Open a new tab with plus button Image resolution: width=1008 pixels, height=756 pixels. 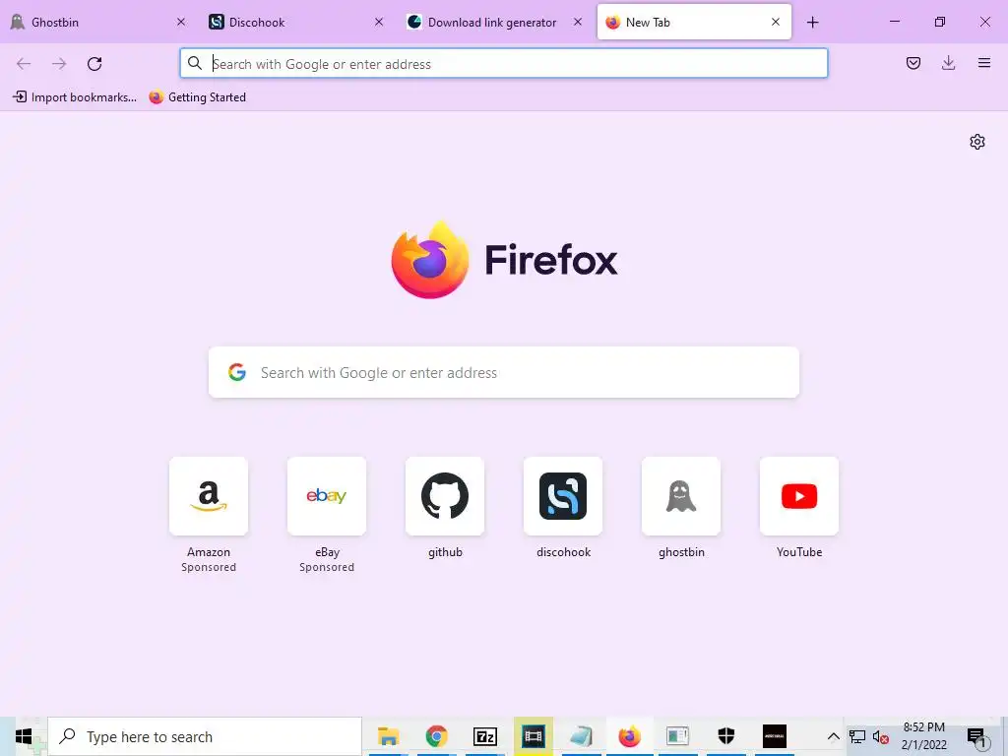click(x=812, y=23)
